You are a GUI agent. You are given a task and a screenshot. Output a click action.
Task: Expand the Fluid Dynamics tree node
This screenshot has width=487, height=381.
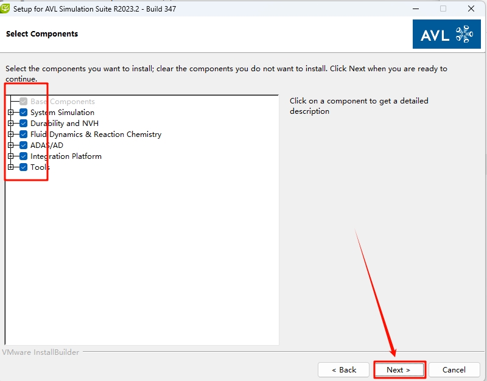(x=11, y=135)
